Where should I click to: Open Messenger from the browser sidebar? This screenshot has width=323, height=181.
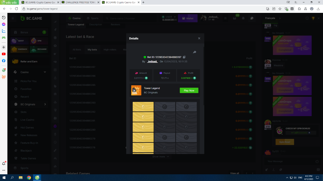pos(4,24)
